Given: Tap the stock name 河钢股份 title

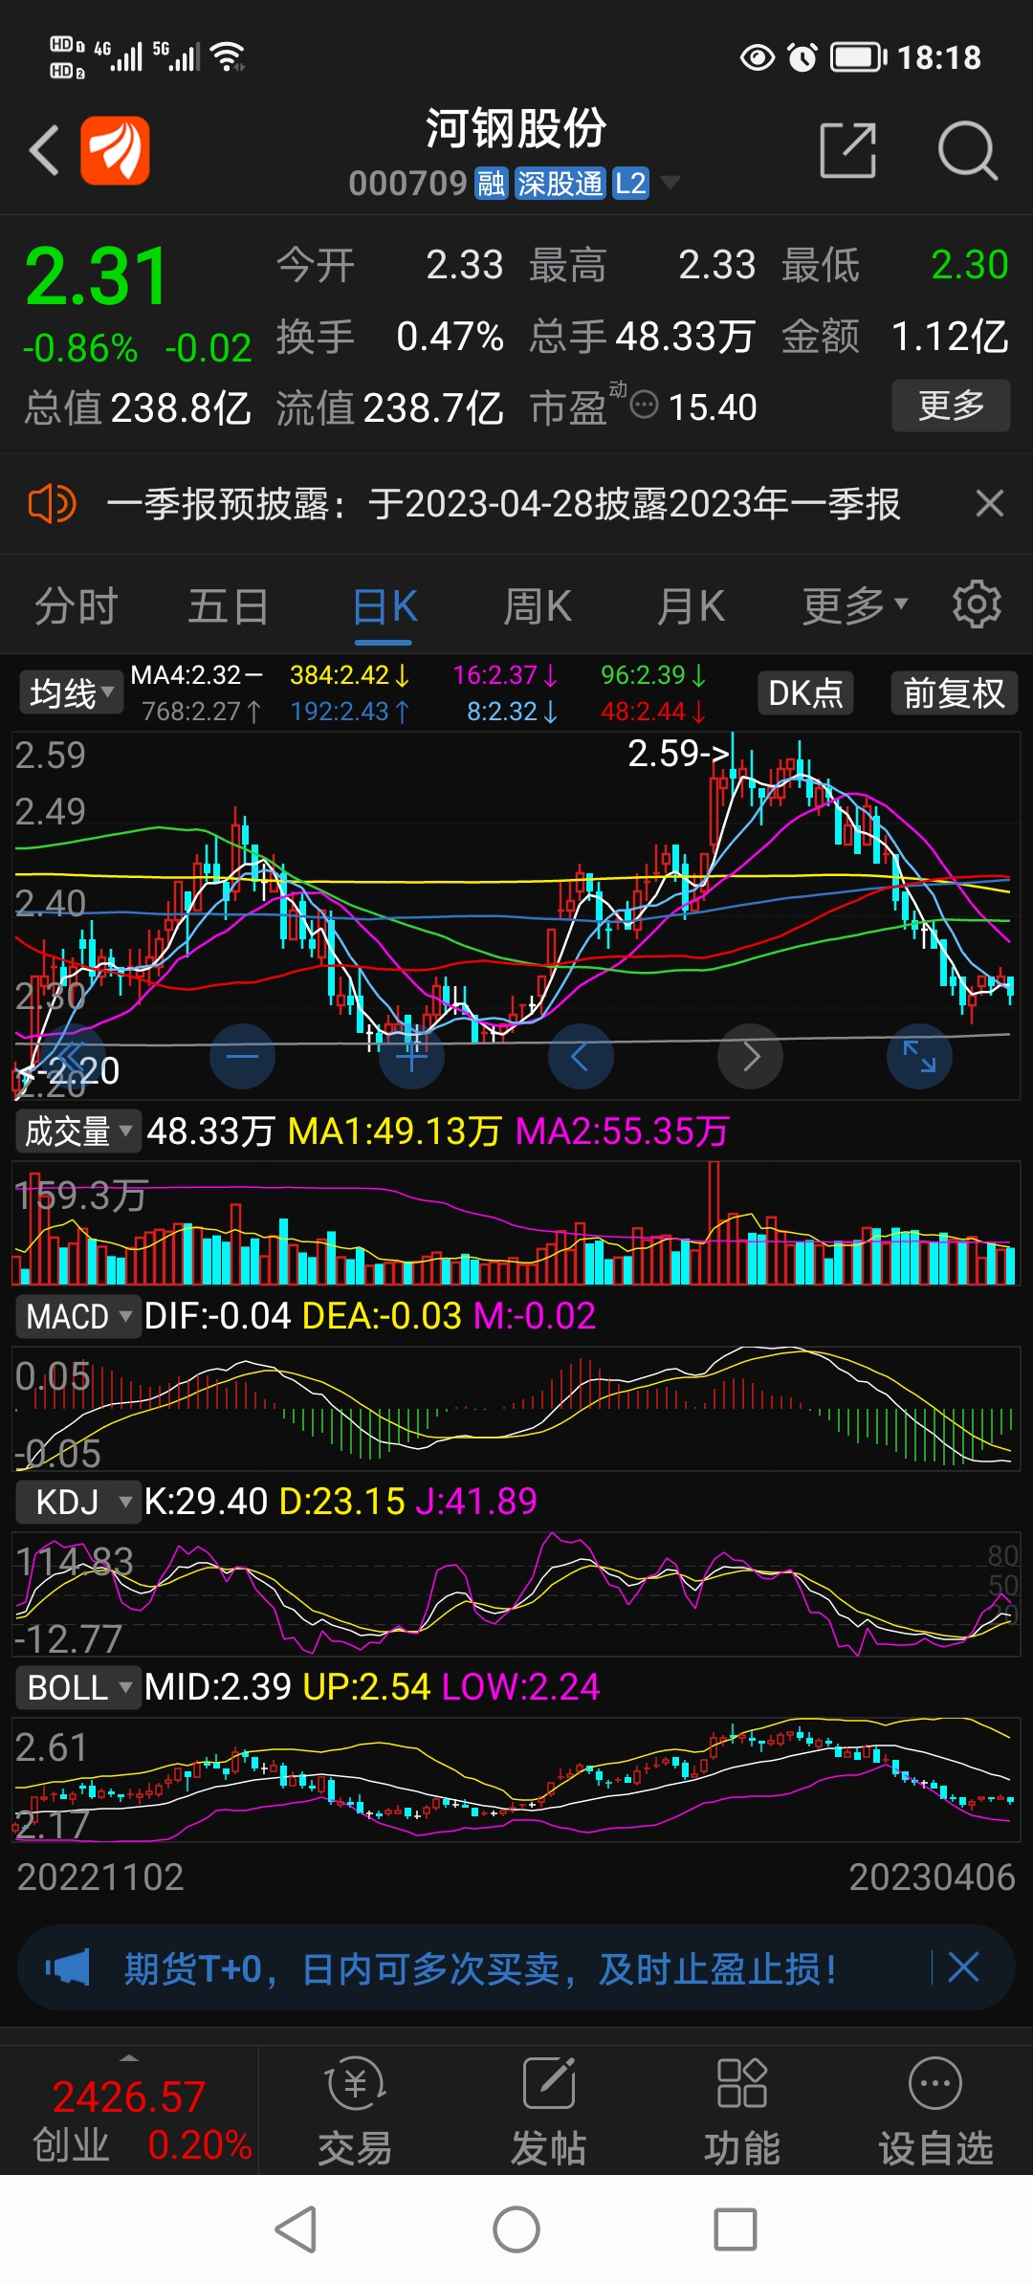Looking at the screenshot, I should tap(516, 128).
